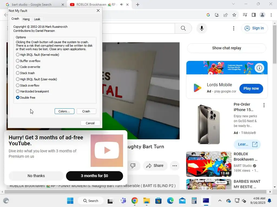277x207 pixels.
Task: Share this page via Chrome toolbar icon
Action: (x=226, y=15)
